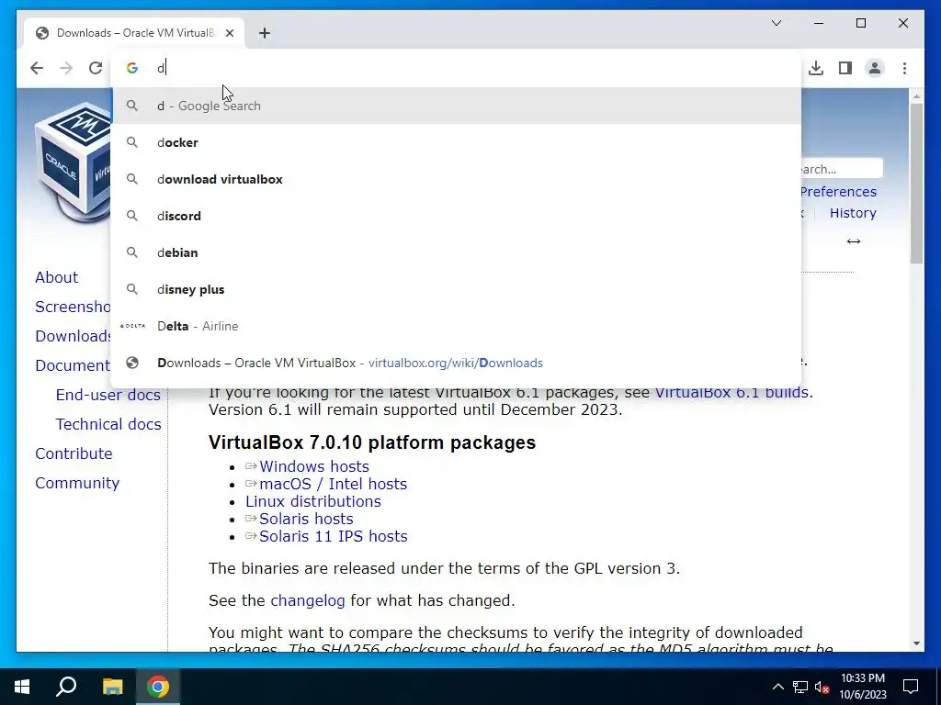The height and width of the screenshot is (705, 941).
Task: Open the Community sidebar link
Action: coord(77,483)
